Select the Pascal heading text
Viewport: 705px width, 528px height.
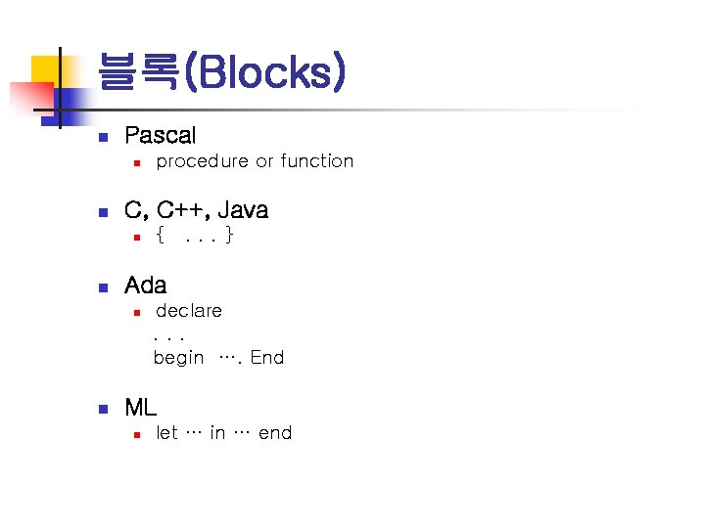(x=160, y=136)
